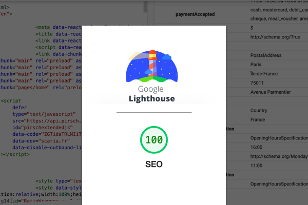Click the http://schema.org/True value
This screenshot has width=308, height=205.
(x=275, y=37)
